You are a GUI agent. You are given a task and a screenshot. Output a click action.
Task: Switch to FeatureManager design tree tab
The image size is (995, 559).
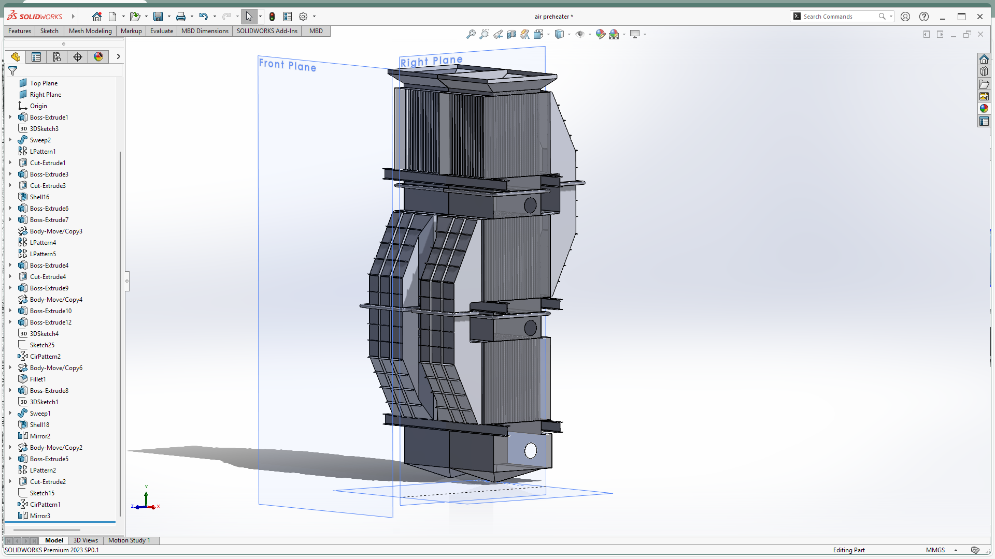[16, 57]
